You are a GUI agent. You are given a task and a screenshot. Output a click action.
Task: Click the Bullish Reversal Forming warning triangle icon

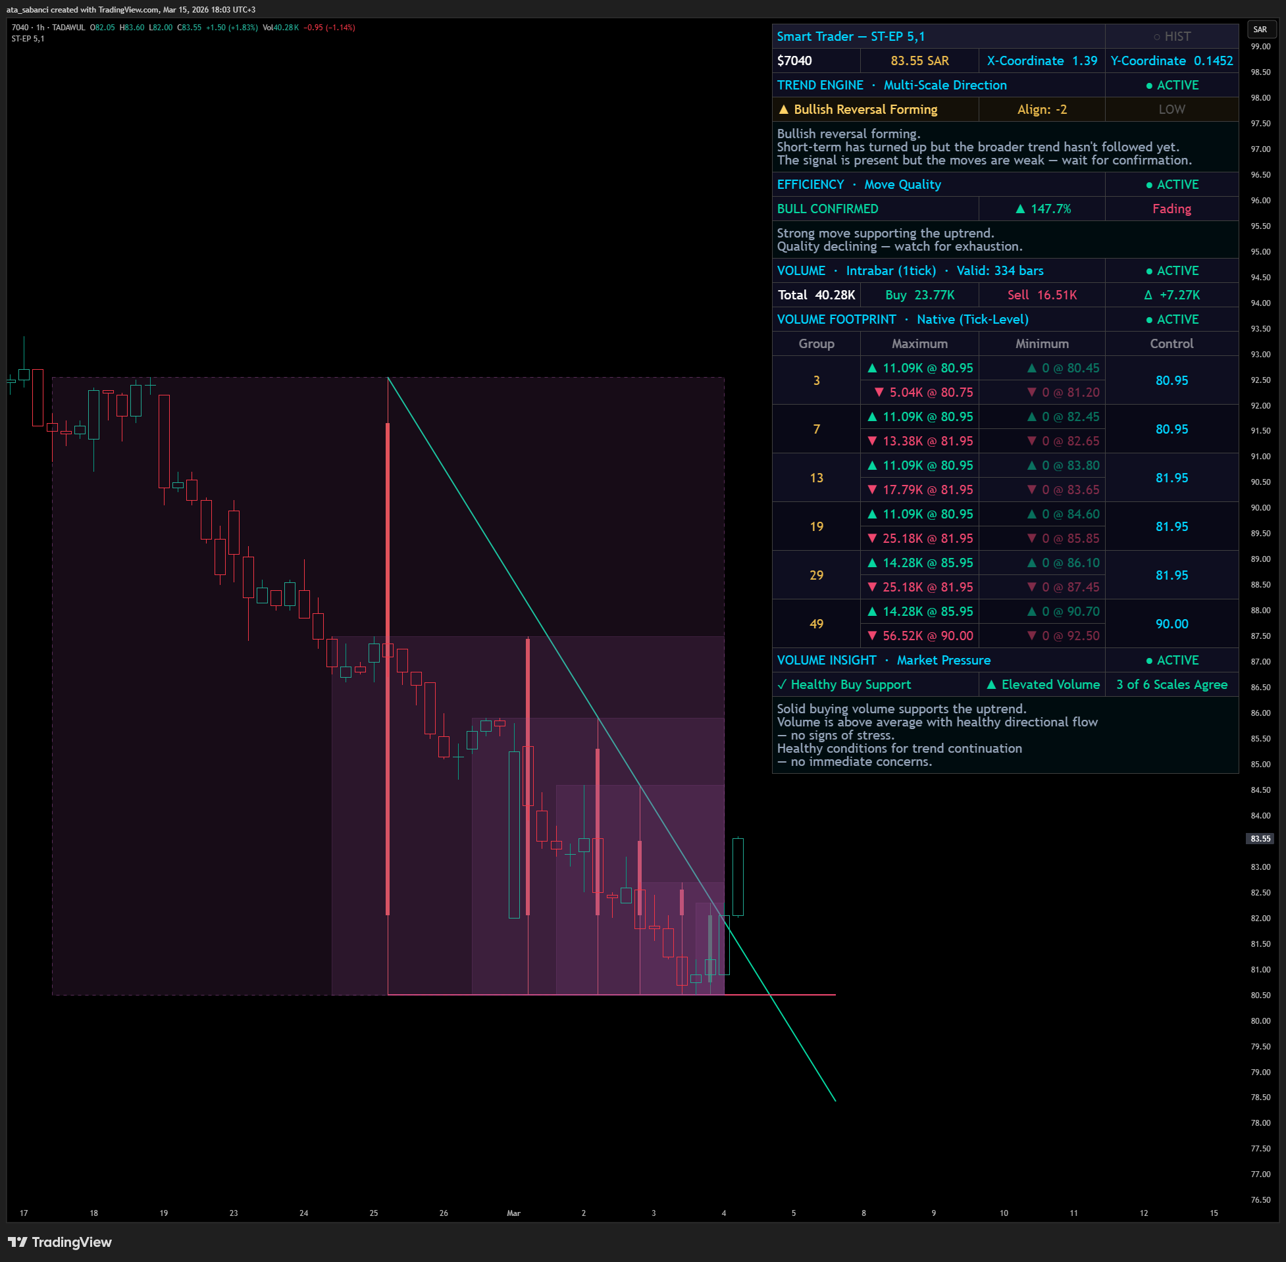pos(784,109)
